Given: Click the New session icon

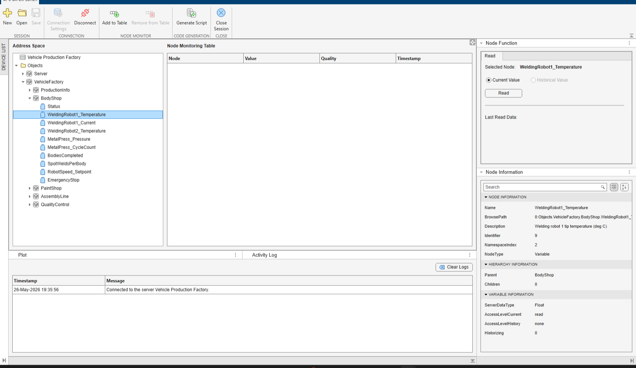Looking at the screenshot, I should tap(7, 13).
